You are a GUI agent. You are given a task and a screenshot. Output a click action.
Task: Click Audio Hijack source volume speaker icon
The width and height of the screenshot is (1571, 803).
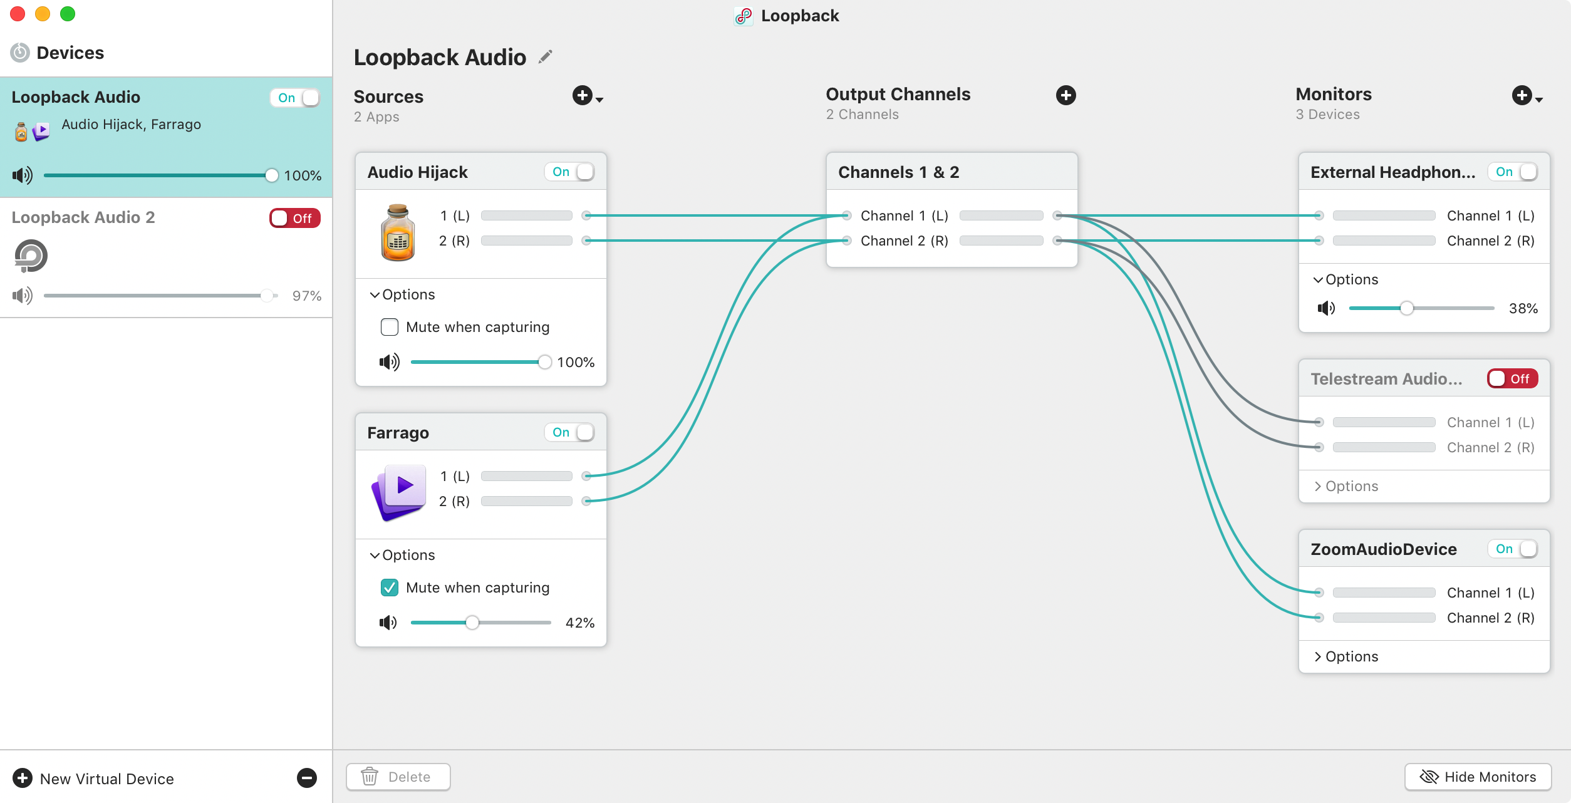coord(389,362)
